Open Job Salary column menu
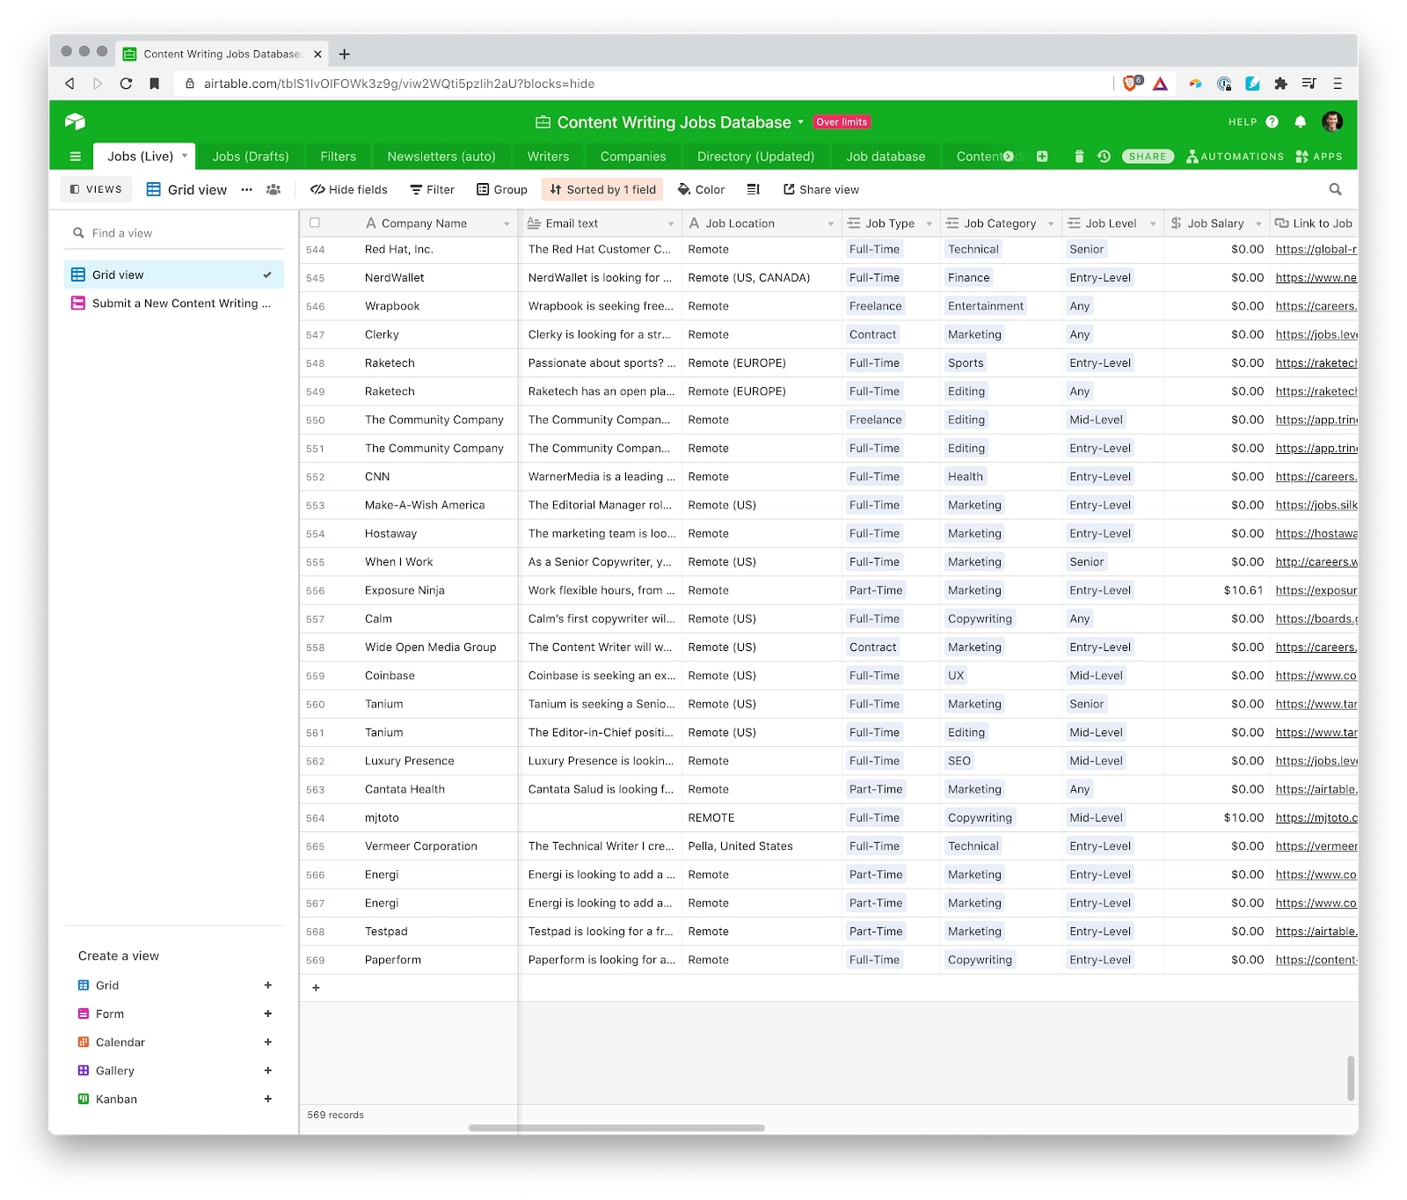The width and height of the screenshot is (1407, 1200). [x=1258, y=223]
